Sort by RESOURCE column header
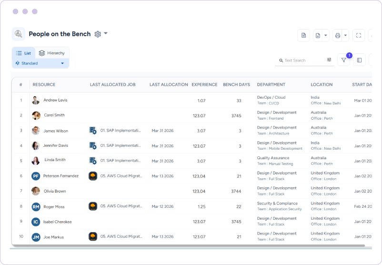This screenshot has height=265, width=382. coord(44,84)
